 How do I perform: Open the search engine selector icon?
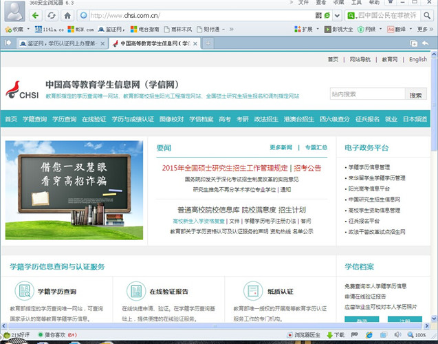coord(351,15)
